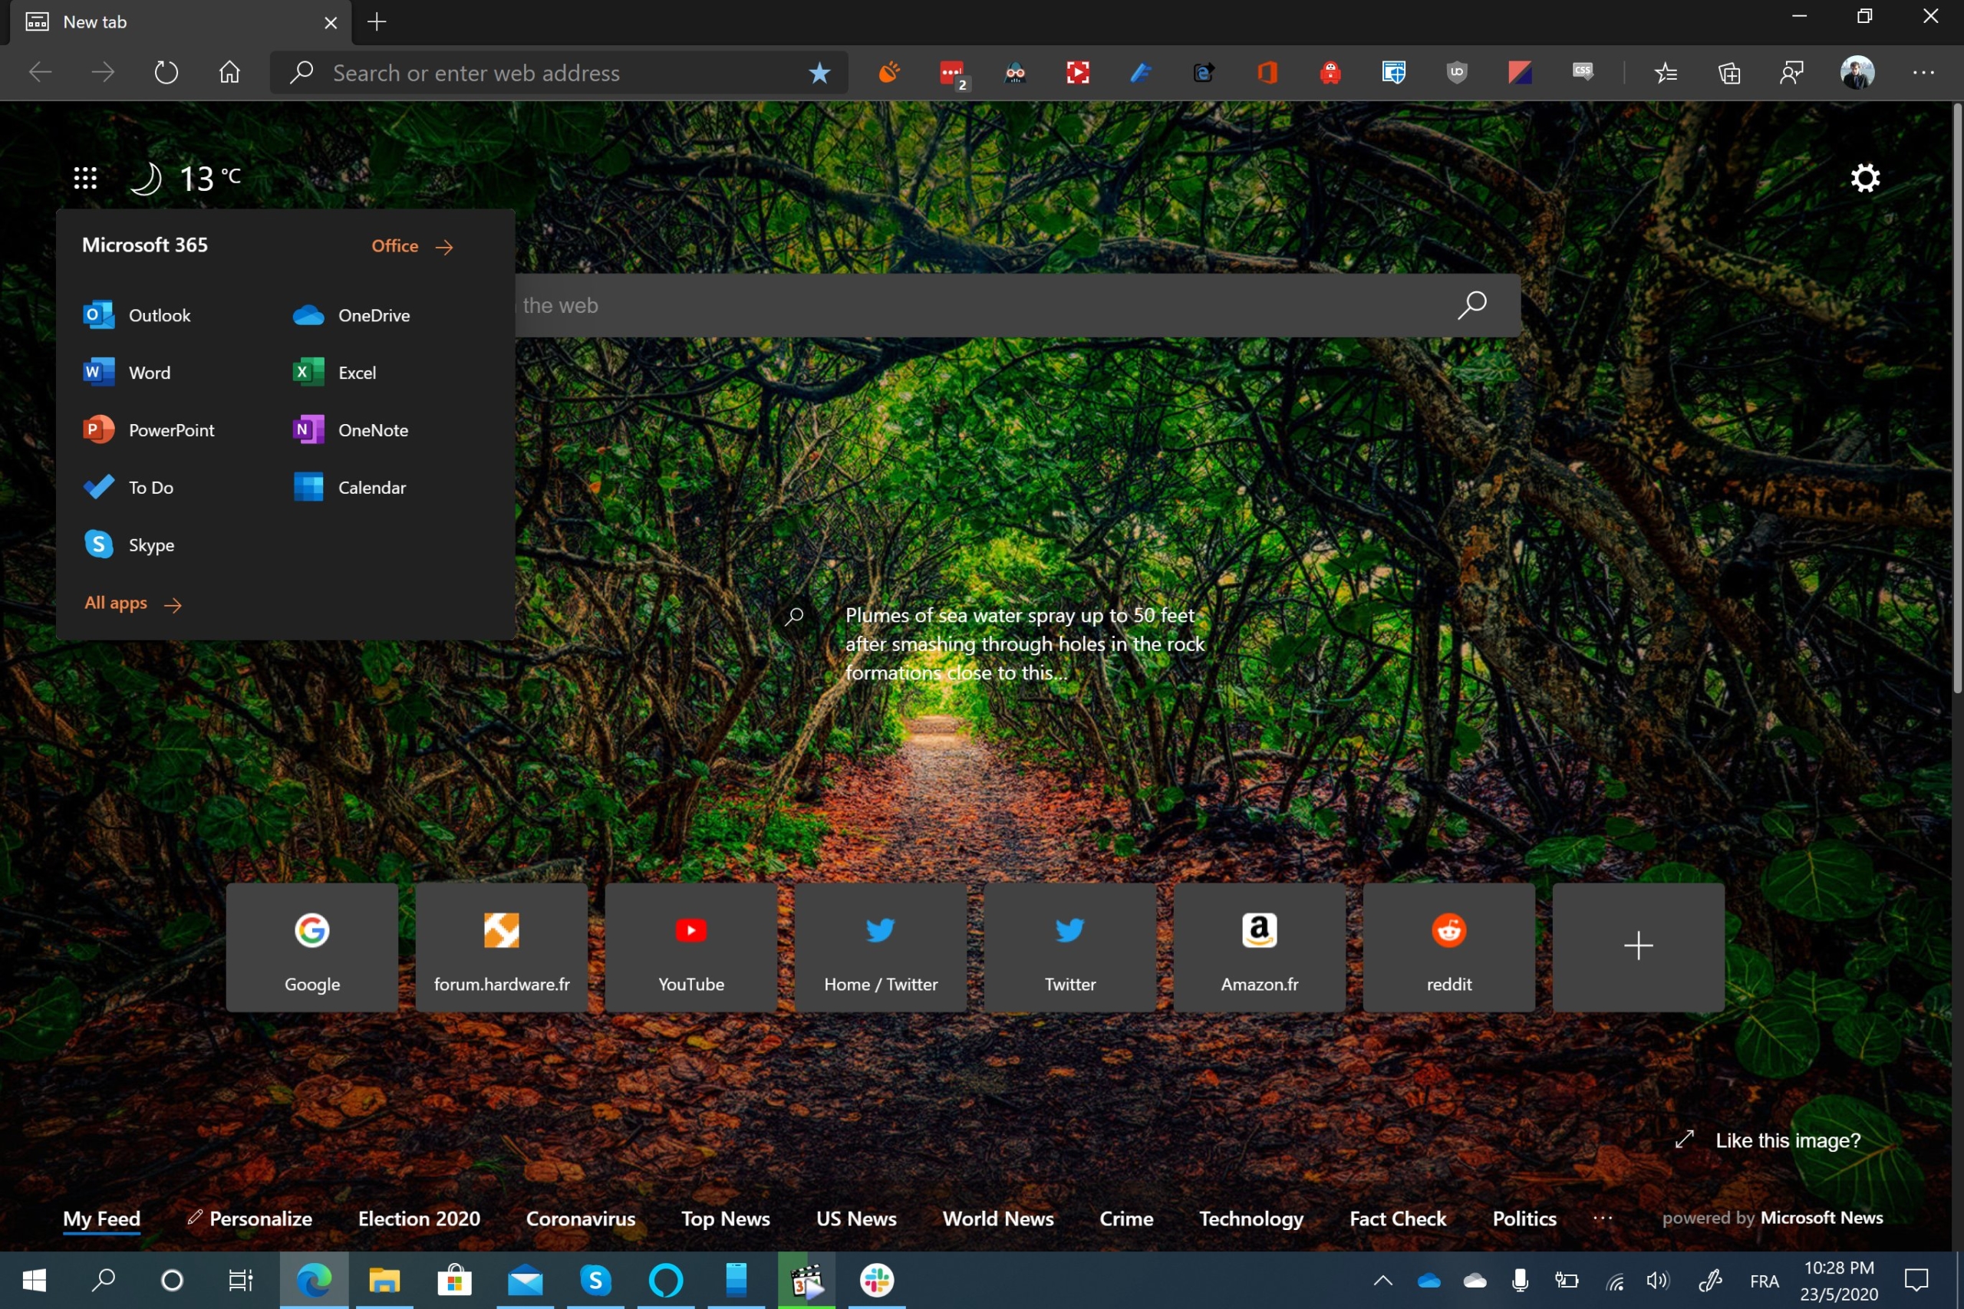Open the new tab page settings gear
The image size is (1964, 1309).
click(x=1866, y=178)
